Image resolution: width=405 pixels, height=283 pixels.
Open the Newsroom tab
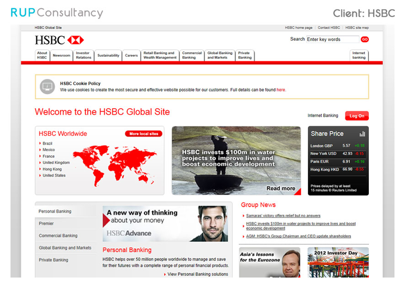(61, 55)
